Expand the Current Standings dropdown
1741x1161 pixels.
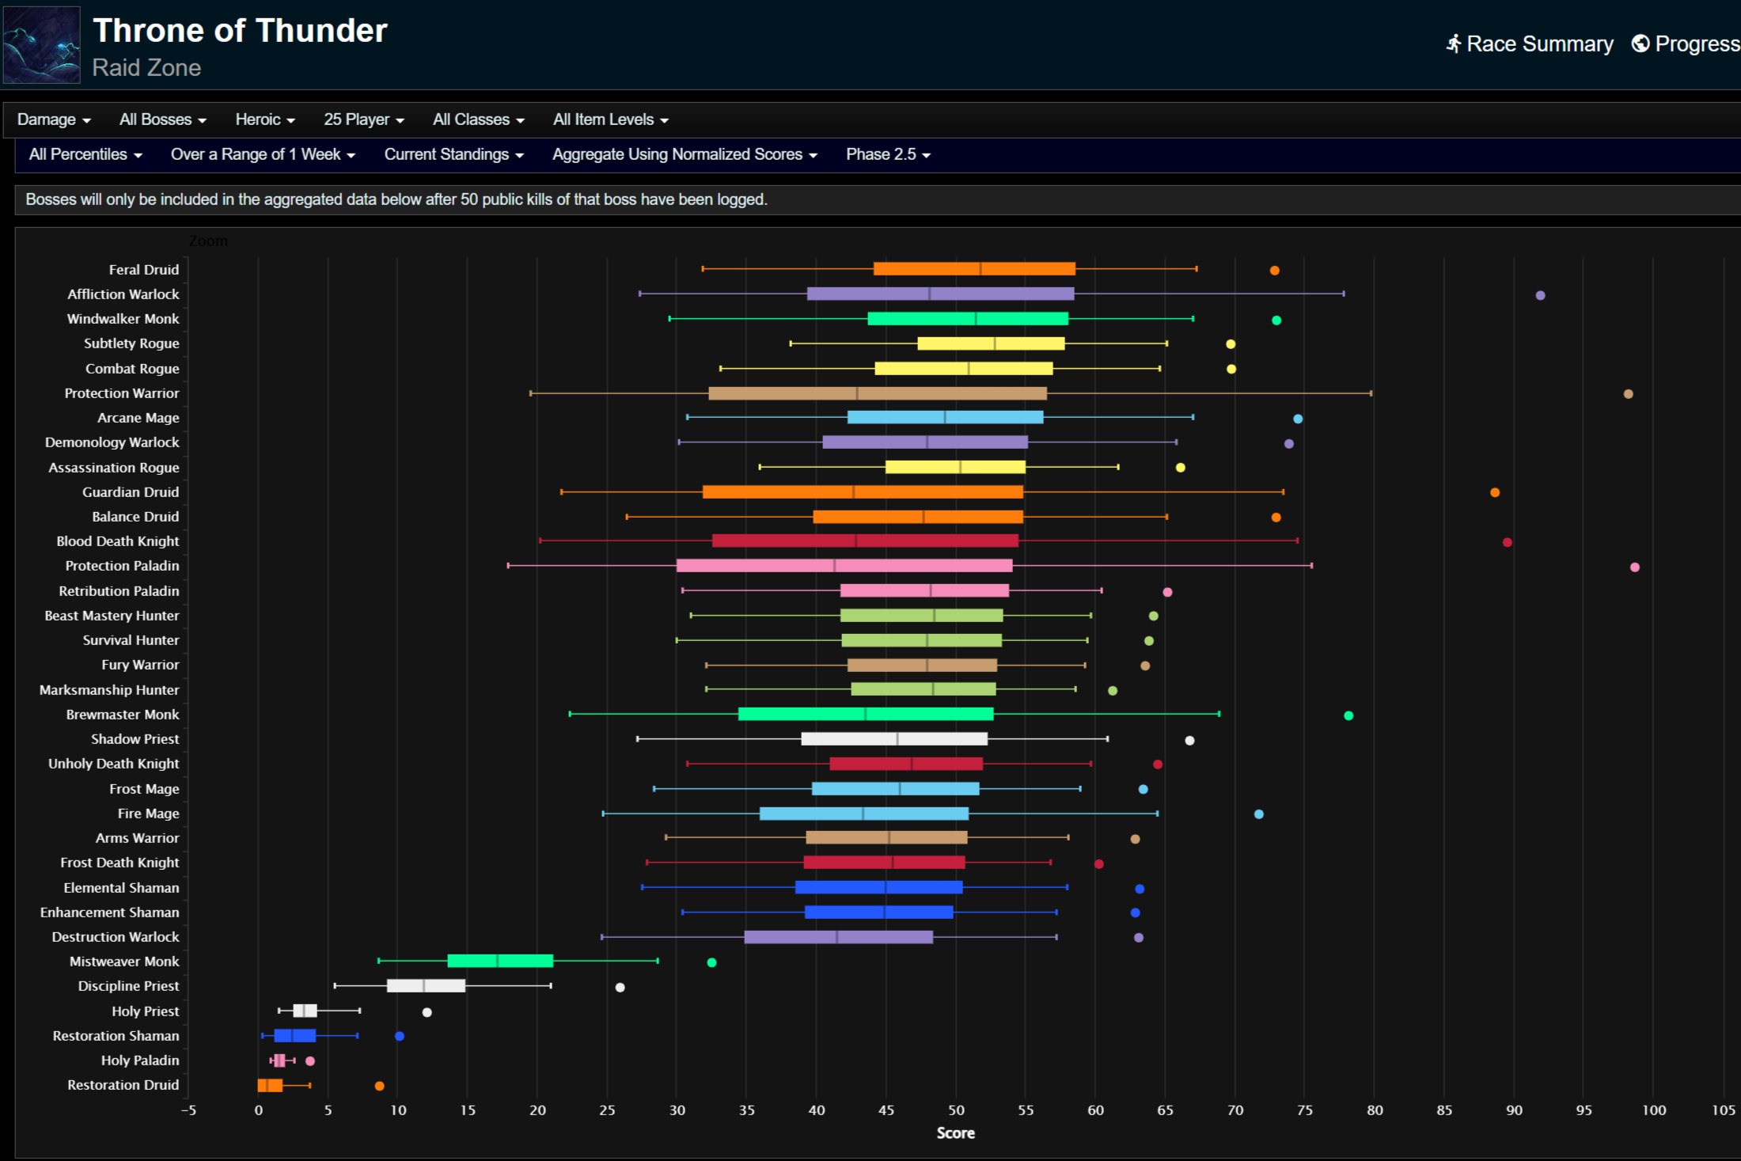[x=453, y=154]
